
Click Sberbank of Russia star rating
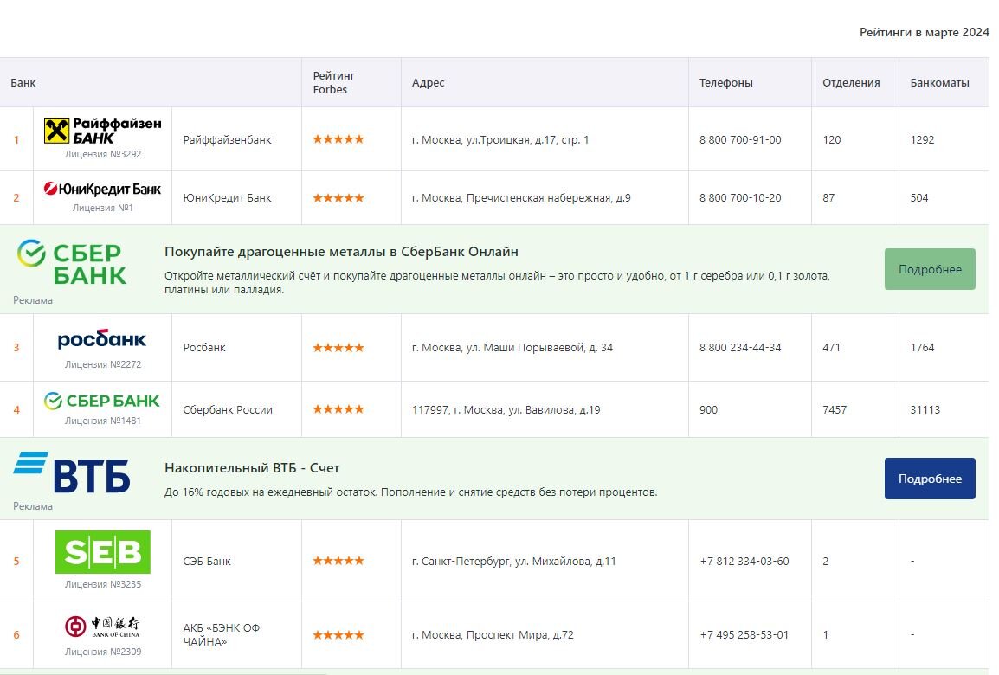click(x=338, y=409)
